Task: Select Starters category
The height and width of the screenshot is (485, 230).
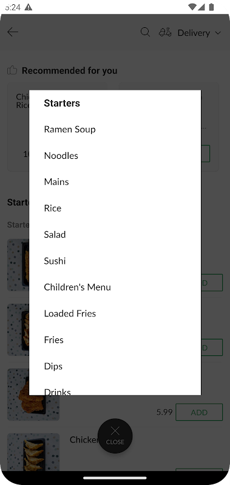Action: [x=62, y=103]
